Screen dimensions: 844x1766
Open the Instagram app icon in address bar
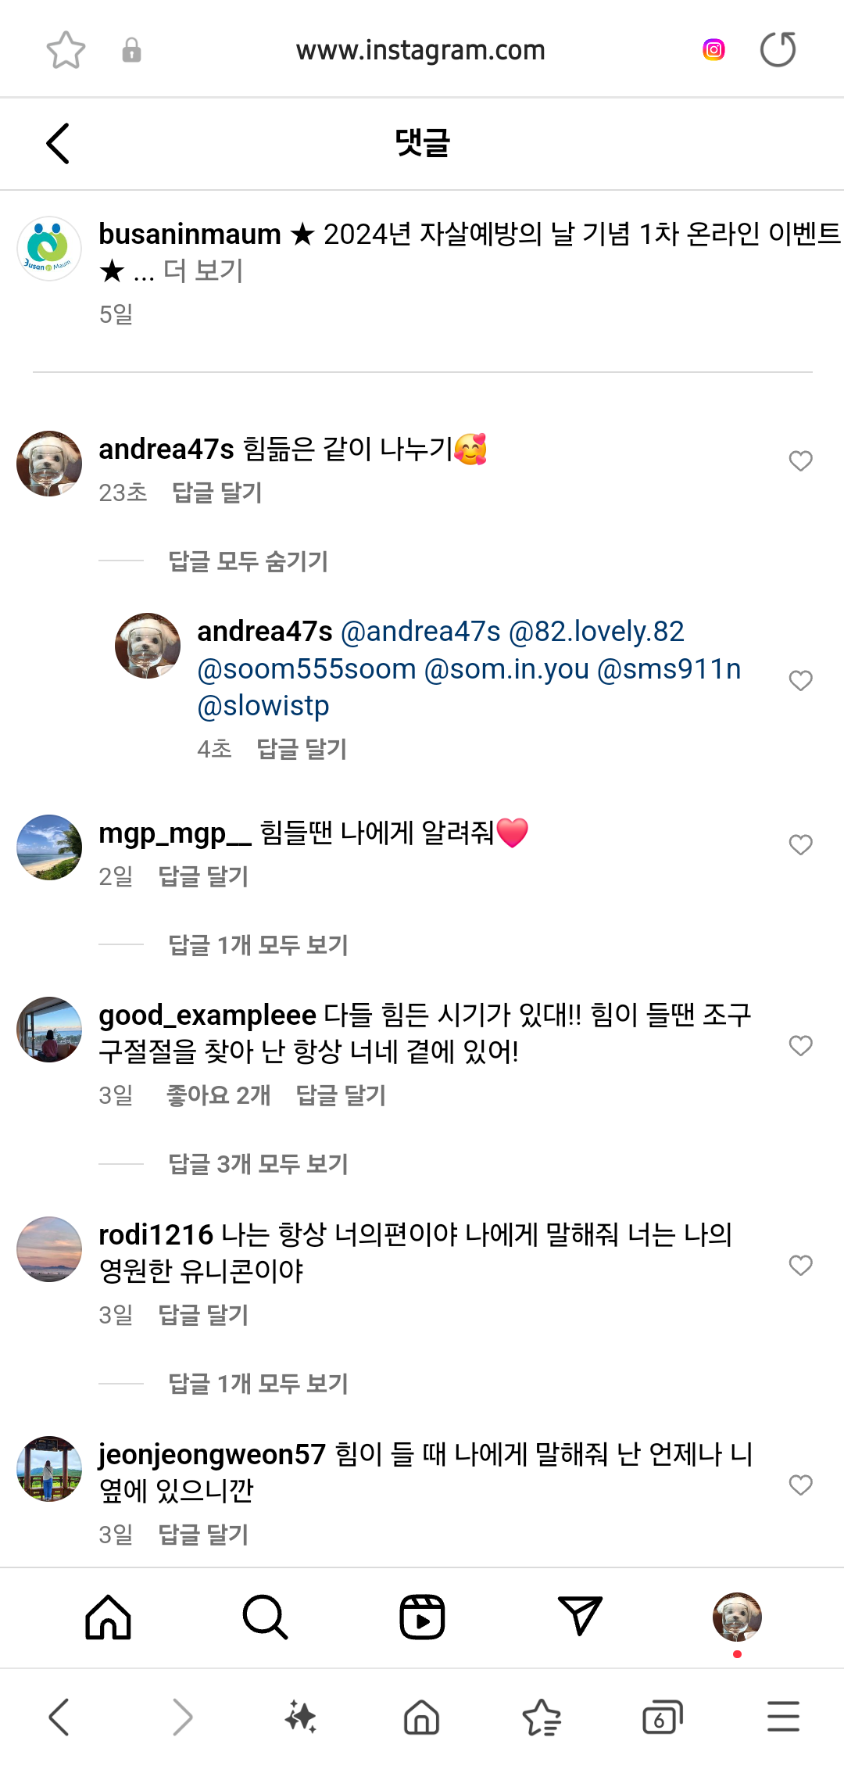tap(713, 50)
